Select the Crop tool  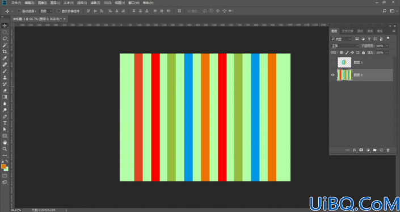[x=5, y=52]
